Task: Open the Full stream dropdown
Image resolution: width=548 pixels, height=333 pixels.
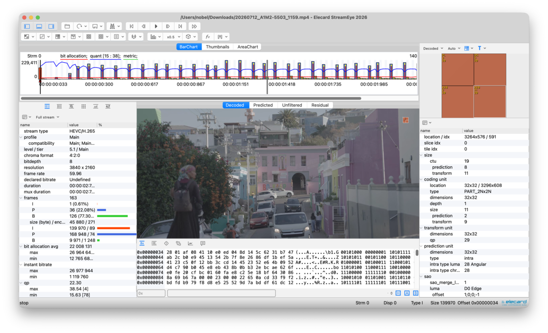Action: [x=47, y=117]
